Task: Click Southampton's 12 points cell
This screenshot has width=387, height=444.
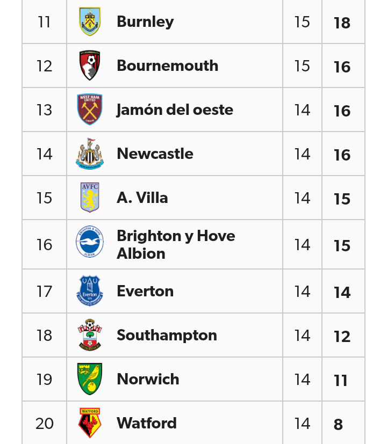Action: click(x=342, y=337)
